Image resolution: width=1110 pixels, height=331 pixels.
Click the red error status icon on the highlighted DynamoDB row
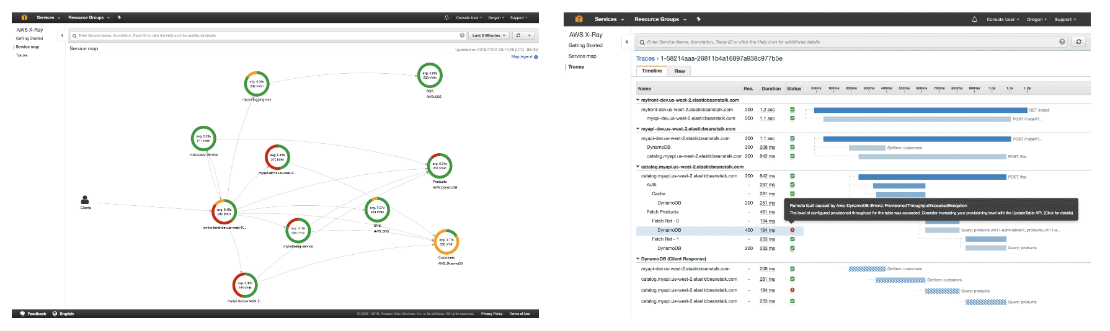792,230
